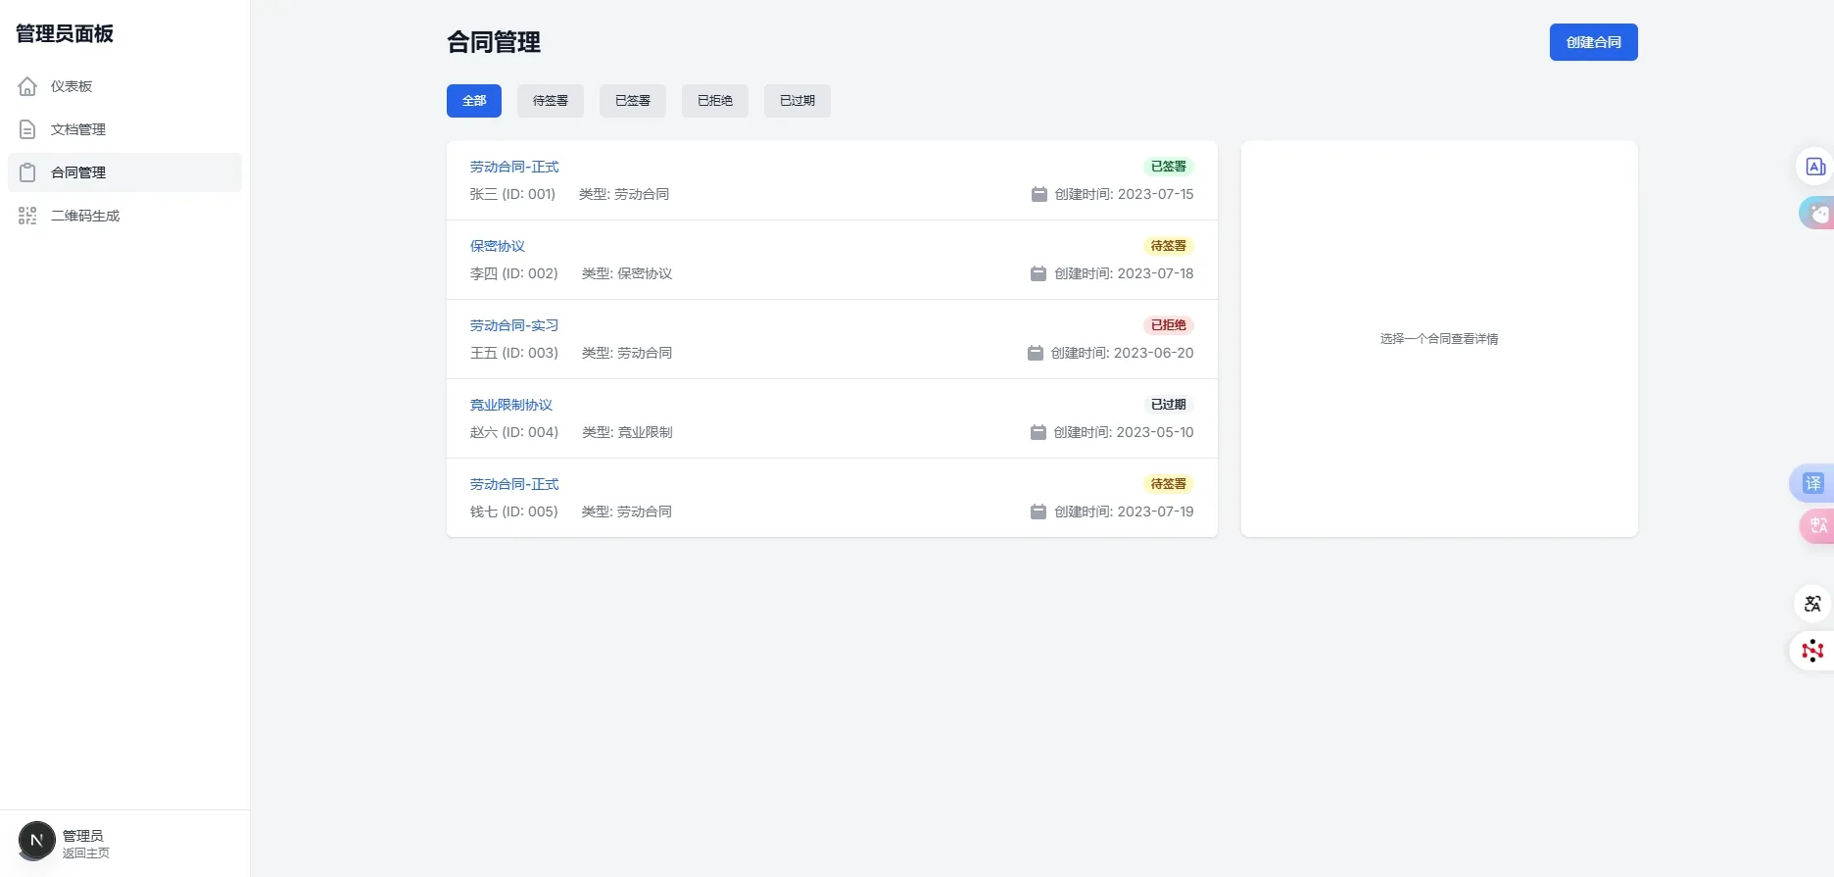1834x877 pixels.
Task: Select 合同管理 in the sidebar
Action: coord(124,172)
